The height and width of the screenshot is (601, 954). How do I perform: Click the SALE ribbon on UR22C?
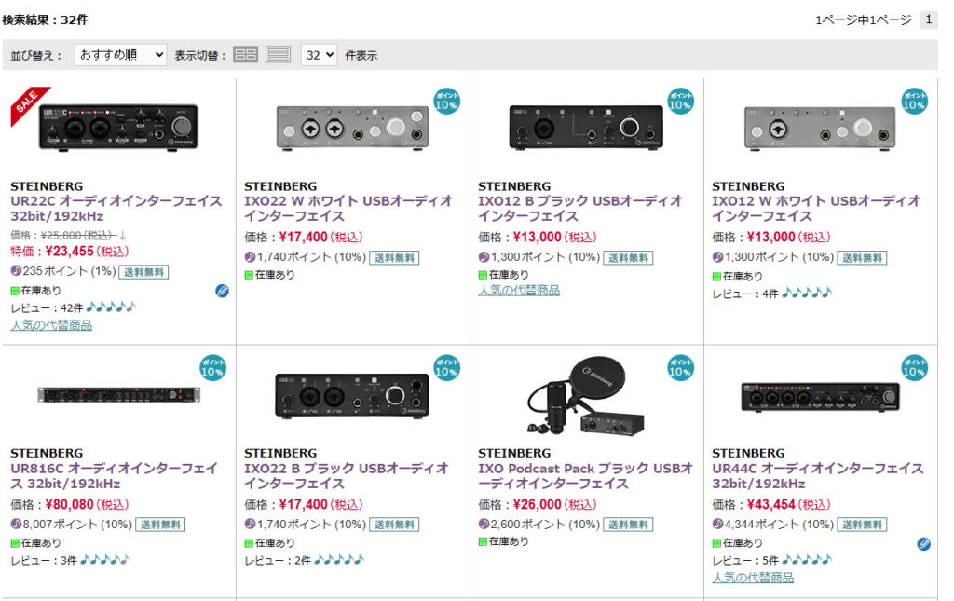pyautogui.click(x=29, y=104)
